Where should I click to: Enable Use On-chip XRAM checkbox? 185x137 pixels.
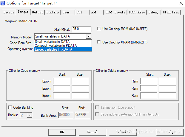tap(99, 42)
